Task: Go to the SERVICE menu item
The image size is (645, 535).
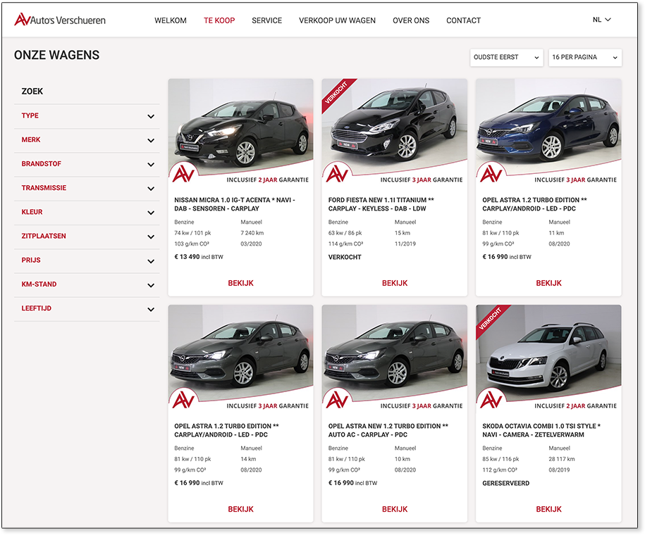Action: (x=267, y=20)
